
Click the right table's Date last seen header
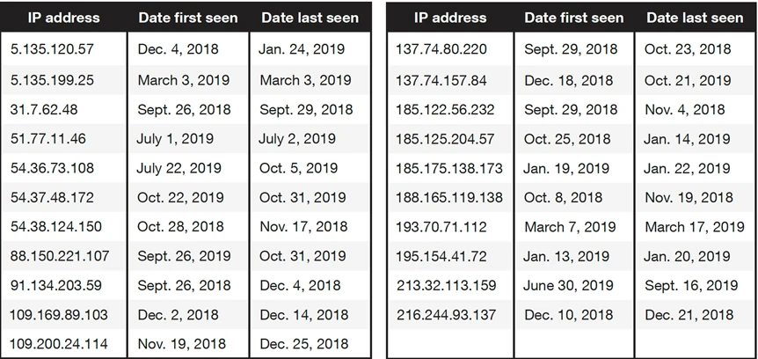pos(694,18)
